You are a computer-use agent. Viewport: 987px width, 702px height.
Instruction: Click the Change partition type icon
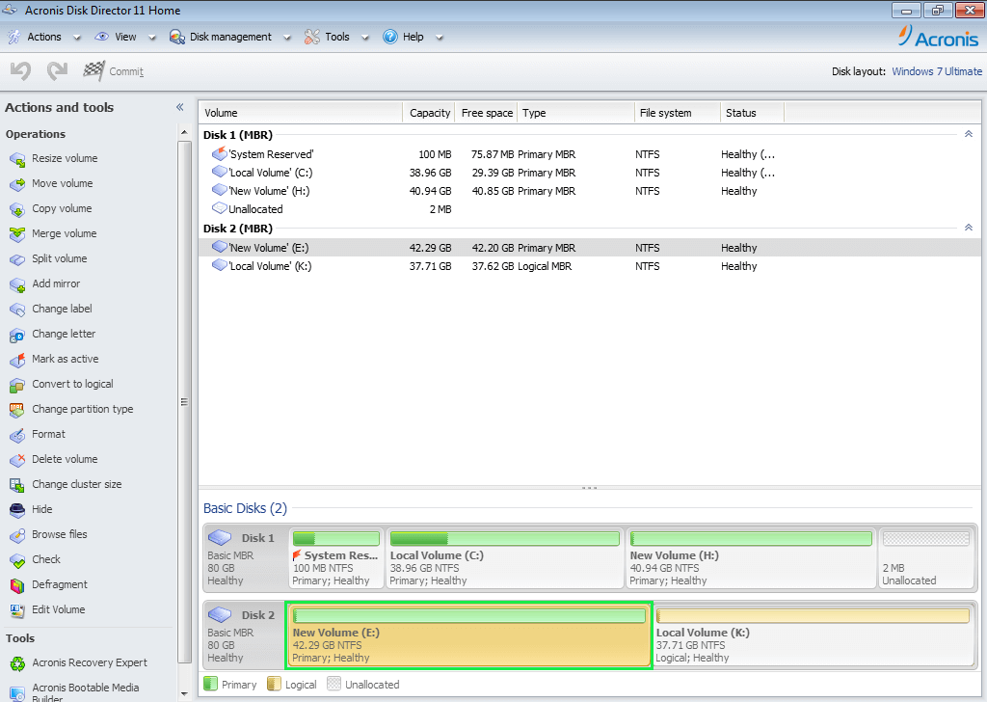[17, 410]
